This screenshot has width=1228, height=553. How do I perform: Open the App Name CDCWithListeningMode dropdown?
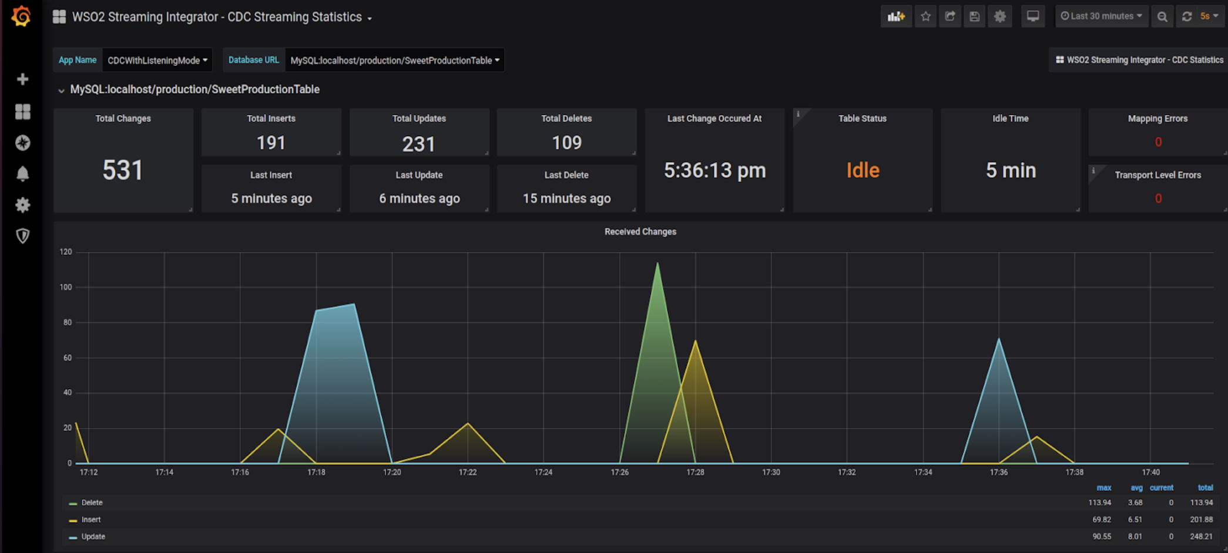[157, 60]
